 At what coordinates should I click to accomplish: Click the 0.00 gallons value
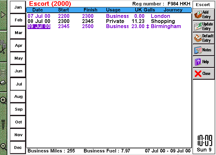pyautogui.click(x=139, y=16)
